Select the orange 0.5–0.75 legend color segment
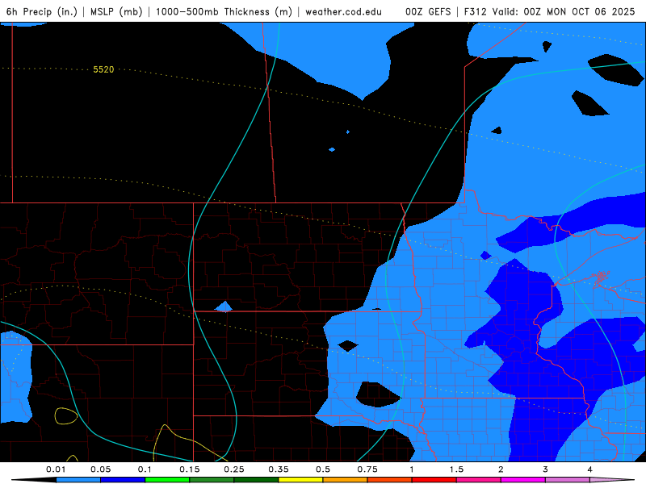 [346, 480]
